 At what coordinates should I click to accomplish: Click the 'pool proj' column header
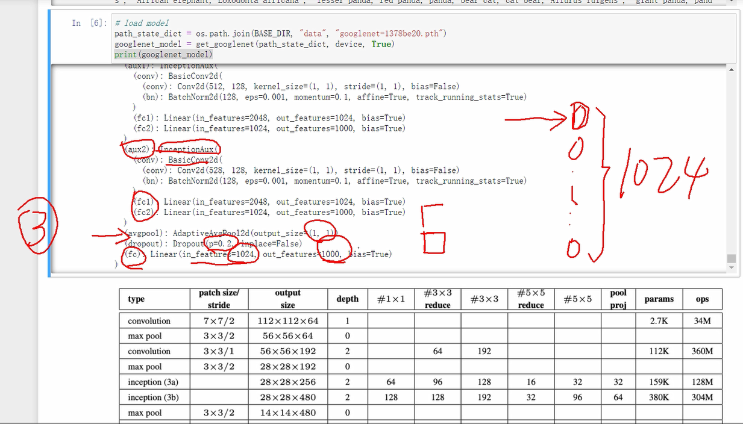(x=618, y=299)
